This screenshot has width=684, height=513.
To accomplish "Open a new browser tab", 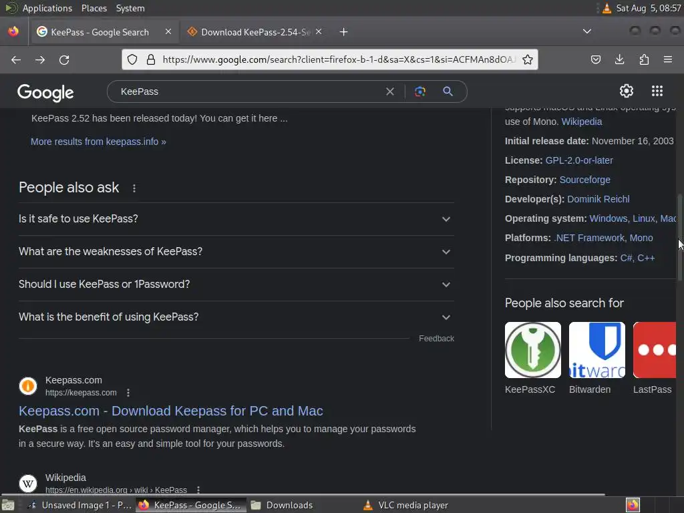I will point(344,32).
